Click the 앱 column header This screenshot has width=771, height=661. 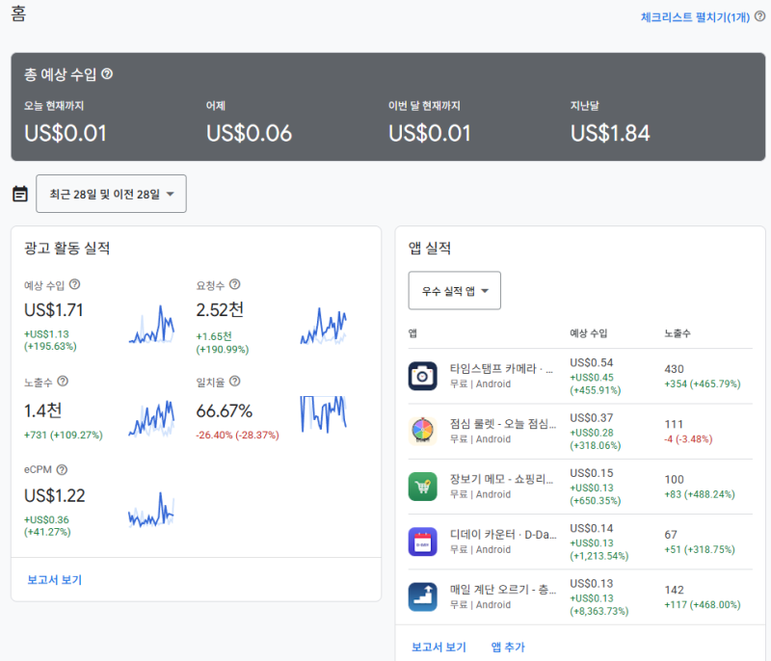point(412,333)
